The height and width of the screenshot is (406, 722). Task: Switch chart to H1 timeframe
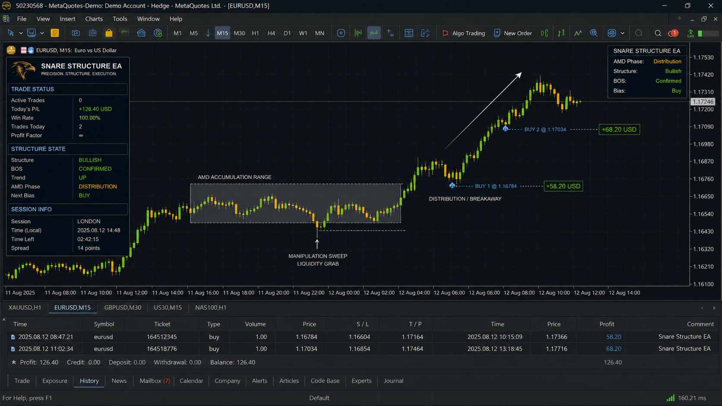[x=255, y=33]
